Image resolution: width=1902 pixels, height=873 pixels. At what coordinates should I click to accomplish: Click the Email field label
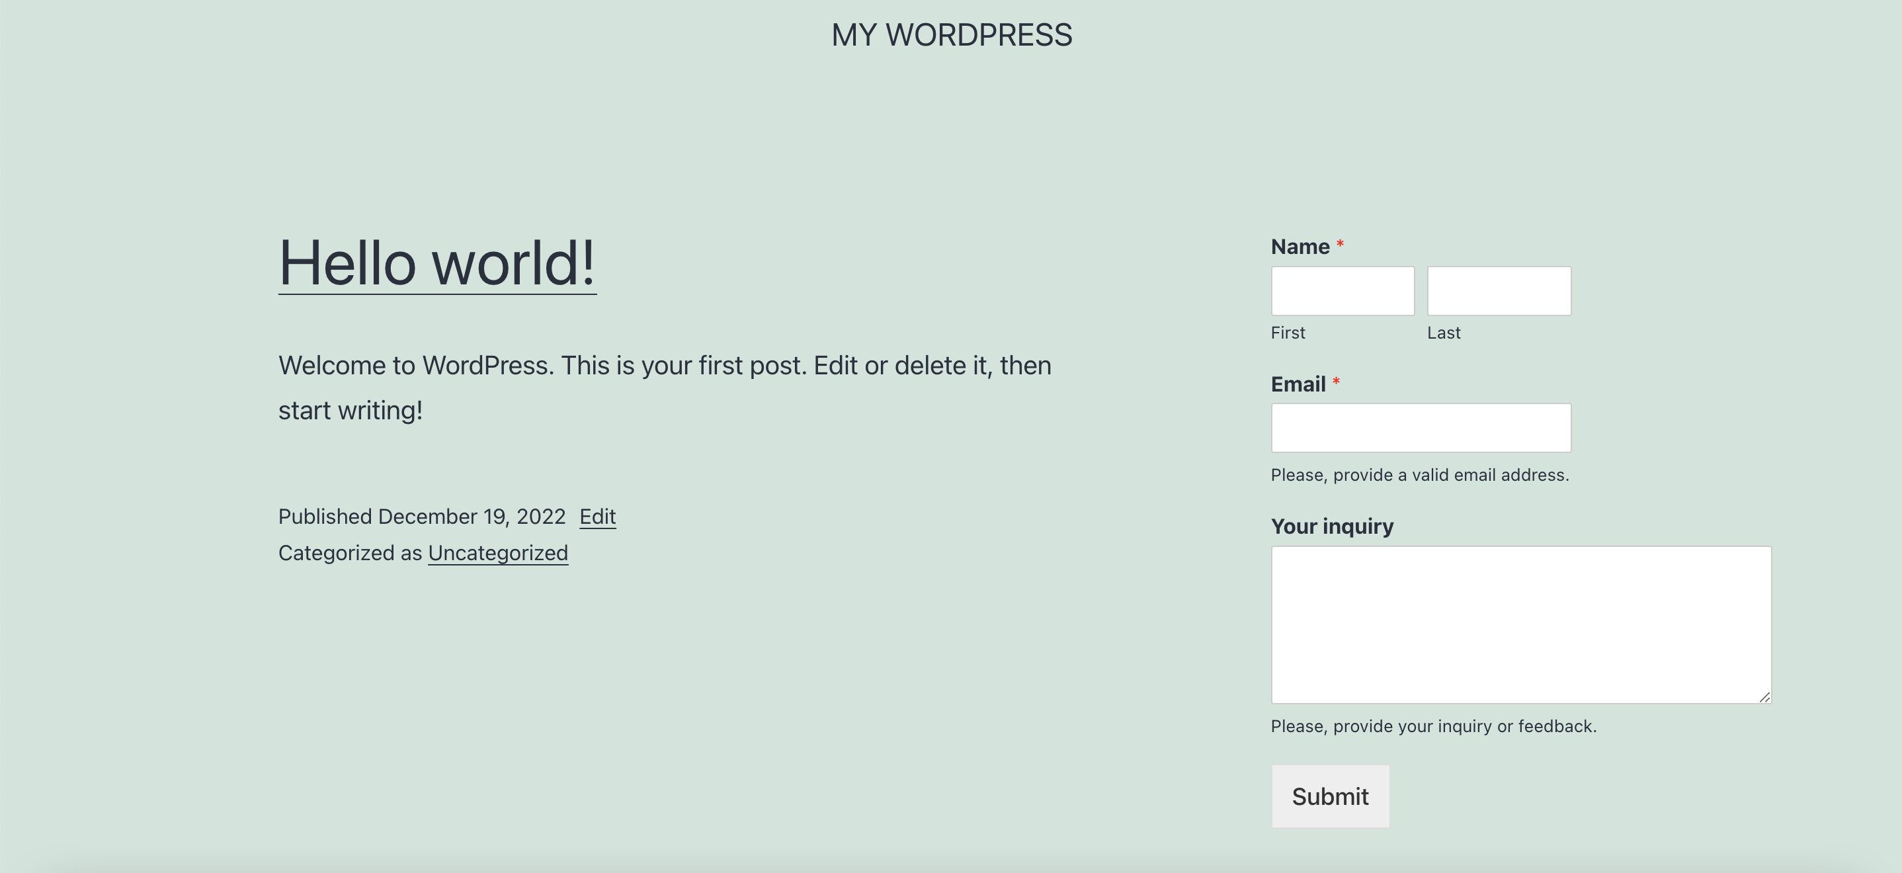pos(1298,384)
